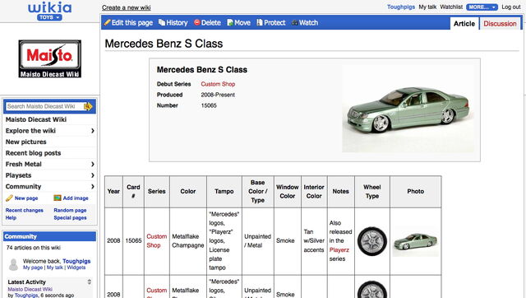Viewport: 526px width, 298px height.
Task: Click the car photo thumbnail in first row
Action: coord(416,241)
